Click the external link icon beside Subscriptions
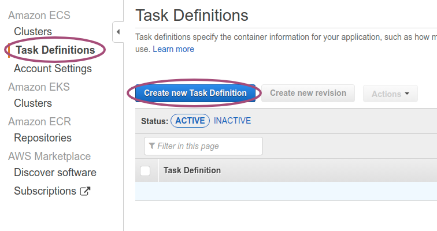This screenshot has width=437, height=231. (85, 191)
